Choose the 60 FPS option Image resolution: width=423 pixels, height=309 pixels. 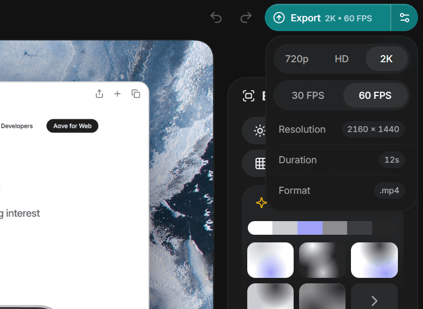375,96
